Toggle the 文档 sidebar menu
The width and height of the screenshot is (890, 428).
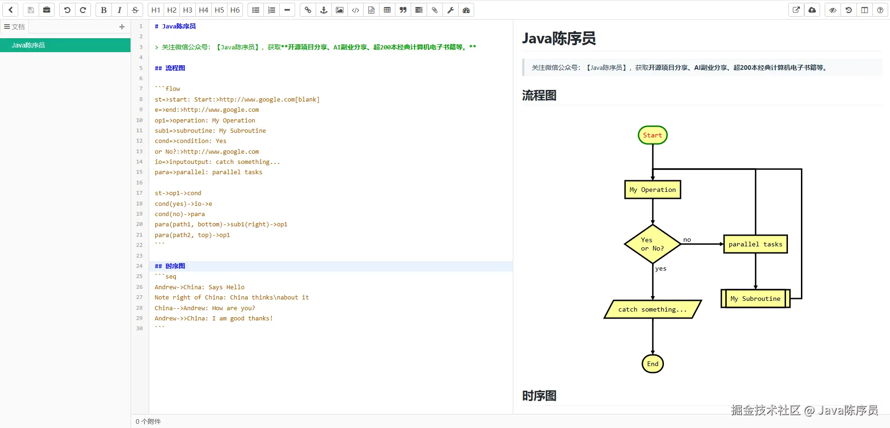pos(14,27)
